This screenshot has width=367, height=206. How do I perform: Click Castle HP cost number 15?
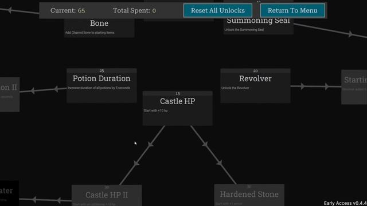pyautogui.click(x=178, y=93)
